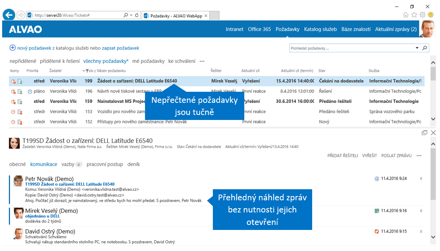
Task: Click the plus icon for new request
Action: point(12,48)
